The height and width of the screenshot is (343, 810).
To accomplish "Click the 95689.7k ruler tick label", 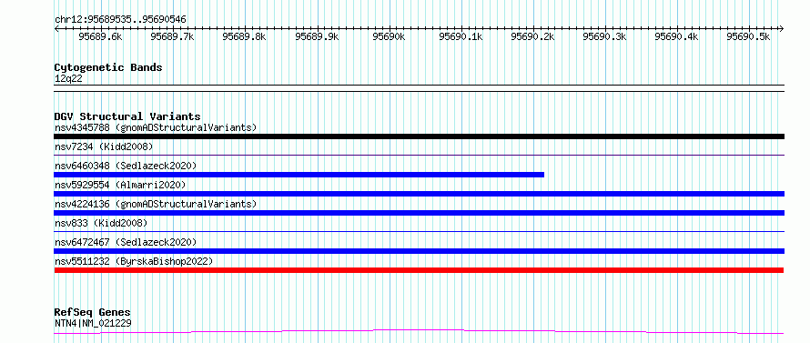I will (x=173, y=36).
